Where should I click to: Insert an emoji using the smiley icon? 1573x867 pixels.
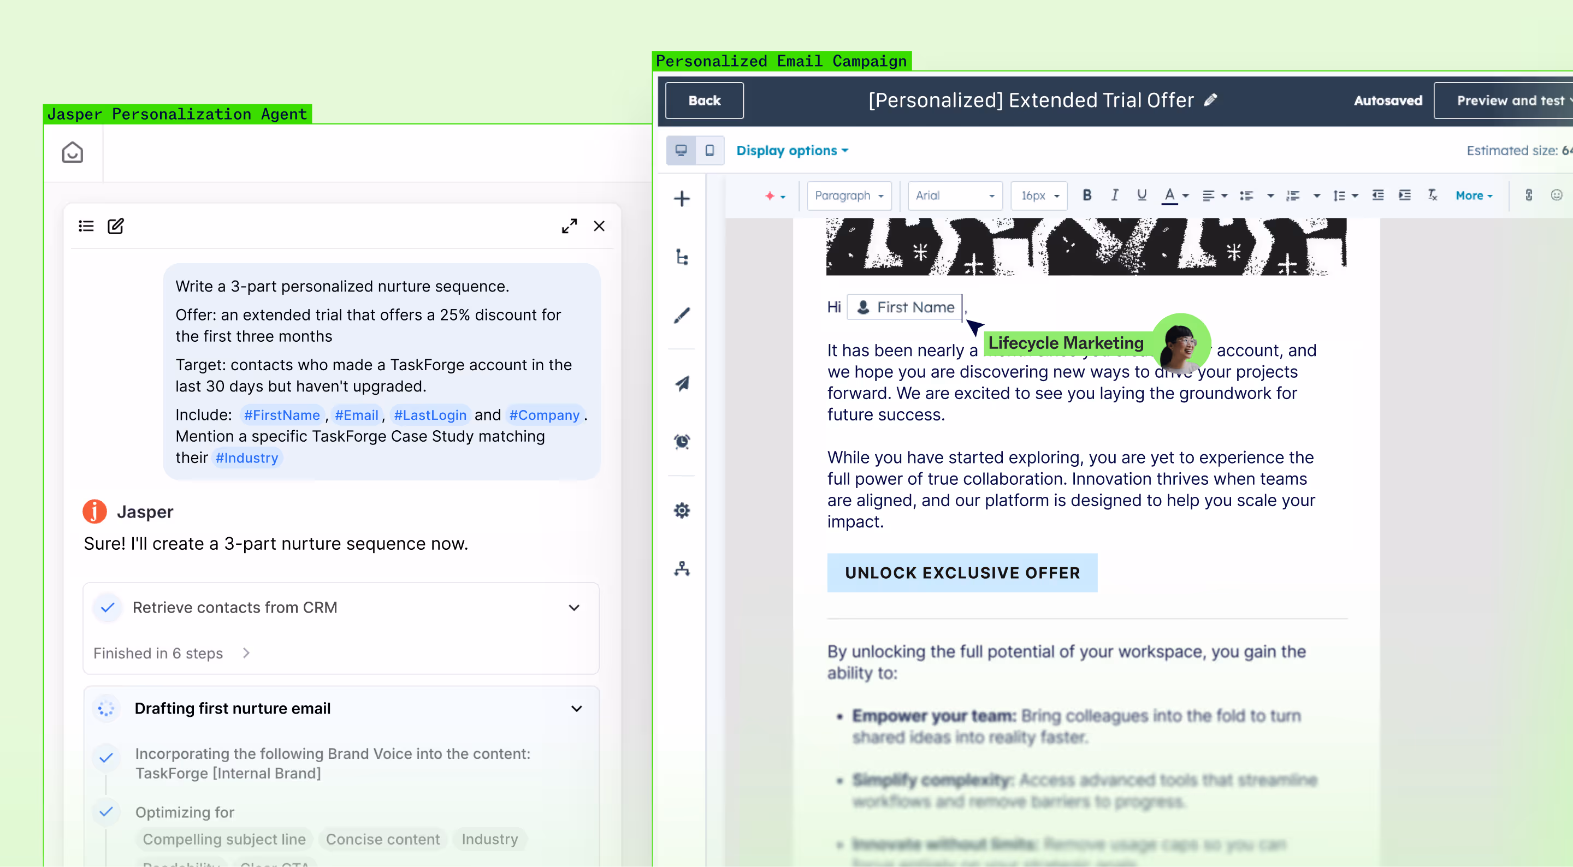[1557, 195]
